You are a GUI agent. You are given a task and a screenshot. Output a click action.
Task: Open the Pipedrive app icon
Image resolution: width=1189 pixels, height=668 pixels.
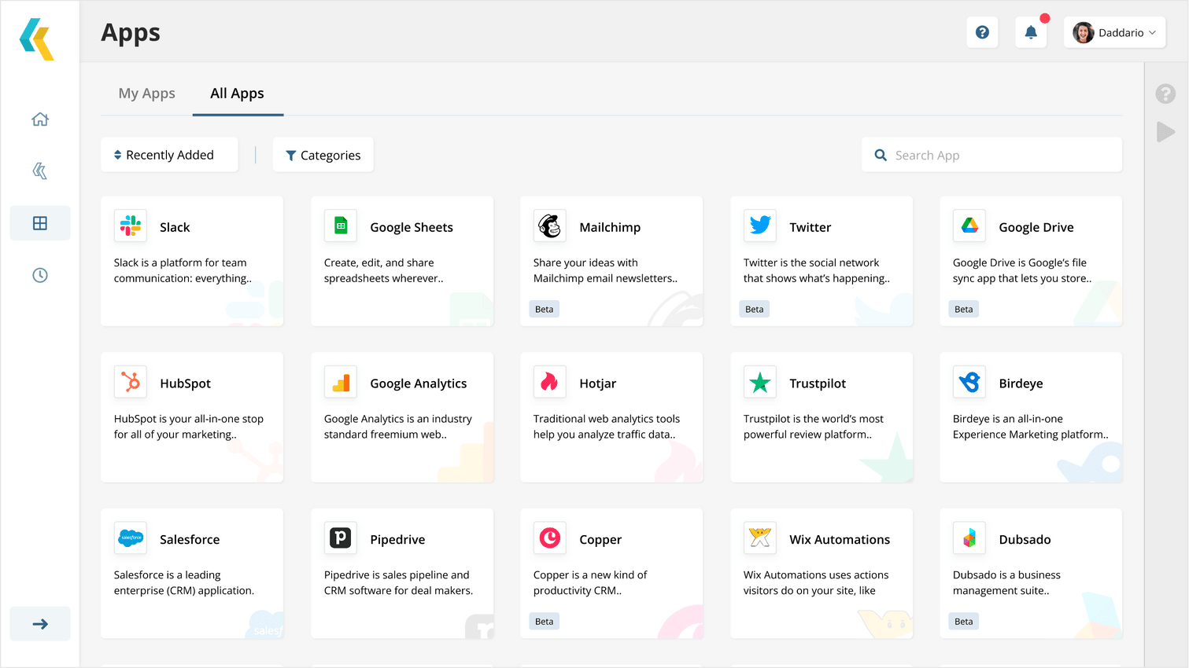pyautogui.click(x=340, y=538)
